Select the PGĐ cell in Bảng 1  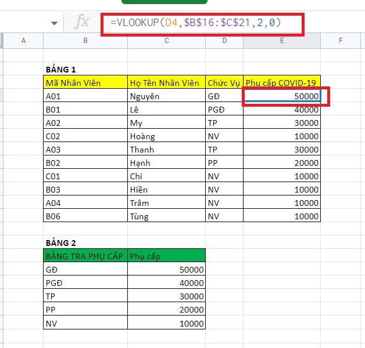coord(224,108)
